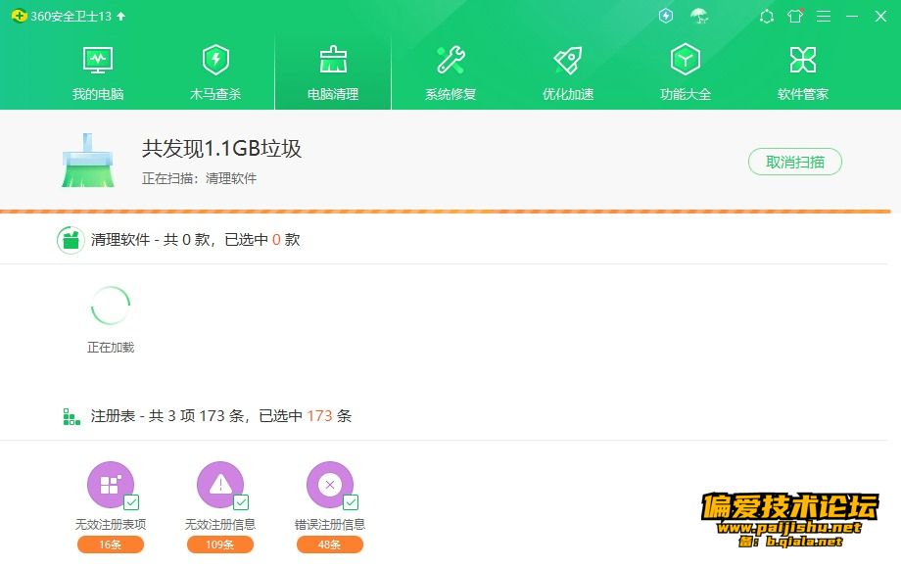Click the 正在加载 loading spinner

pos(111,306)
